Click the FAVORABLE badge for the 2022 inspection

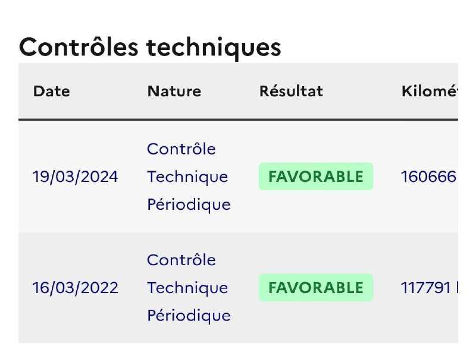pos(316,287)
